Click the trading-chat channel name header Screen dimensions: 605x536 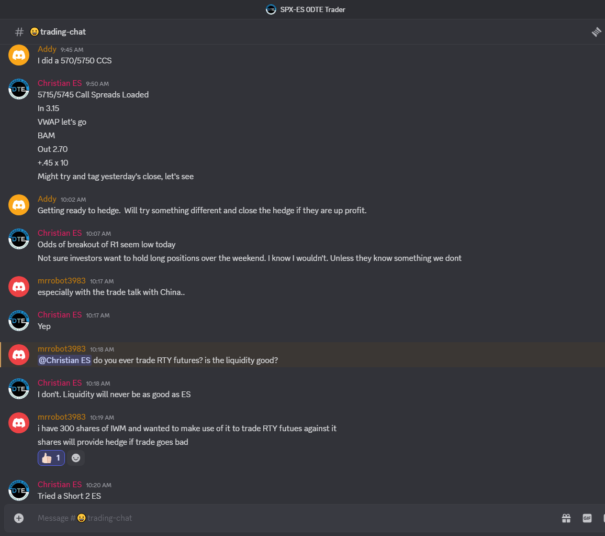click(63, 31)
